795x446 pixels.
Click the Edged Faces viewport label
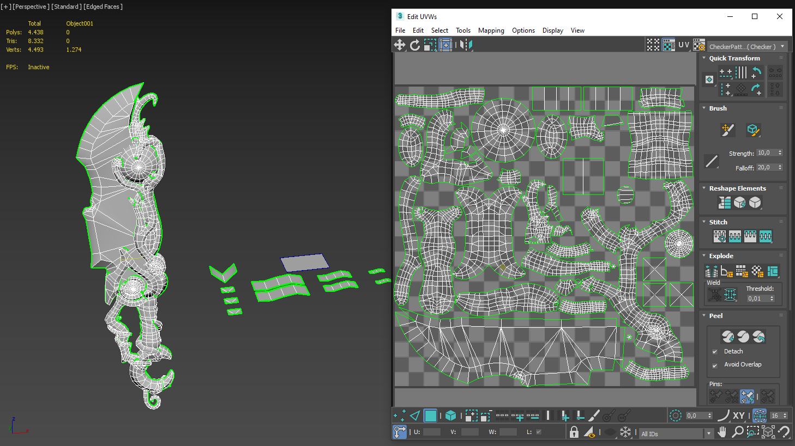pyautogui.click(x=103, y=7)
